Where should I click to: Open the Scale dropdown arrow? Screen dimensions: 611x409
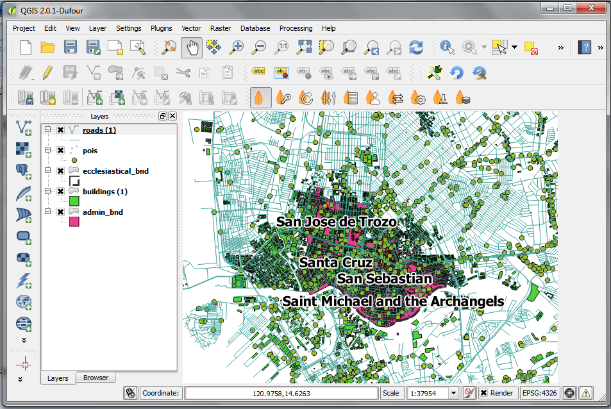tap(453, 393)
